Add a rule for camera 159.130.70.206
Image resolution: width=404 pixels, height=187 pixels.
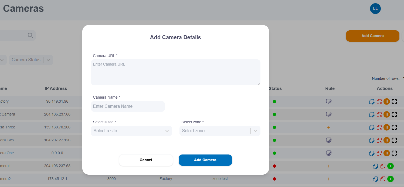(x=328, y=127)
